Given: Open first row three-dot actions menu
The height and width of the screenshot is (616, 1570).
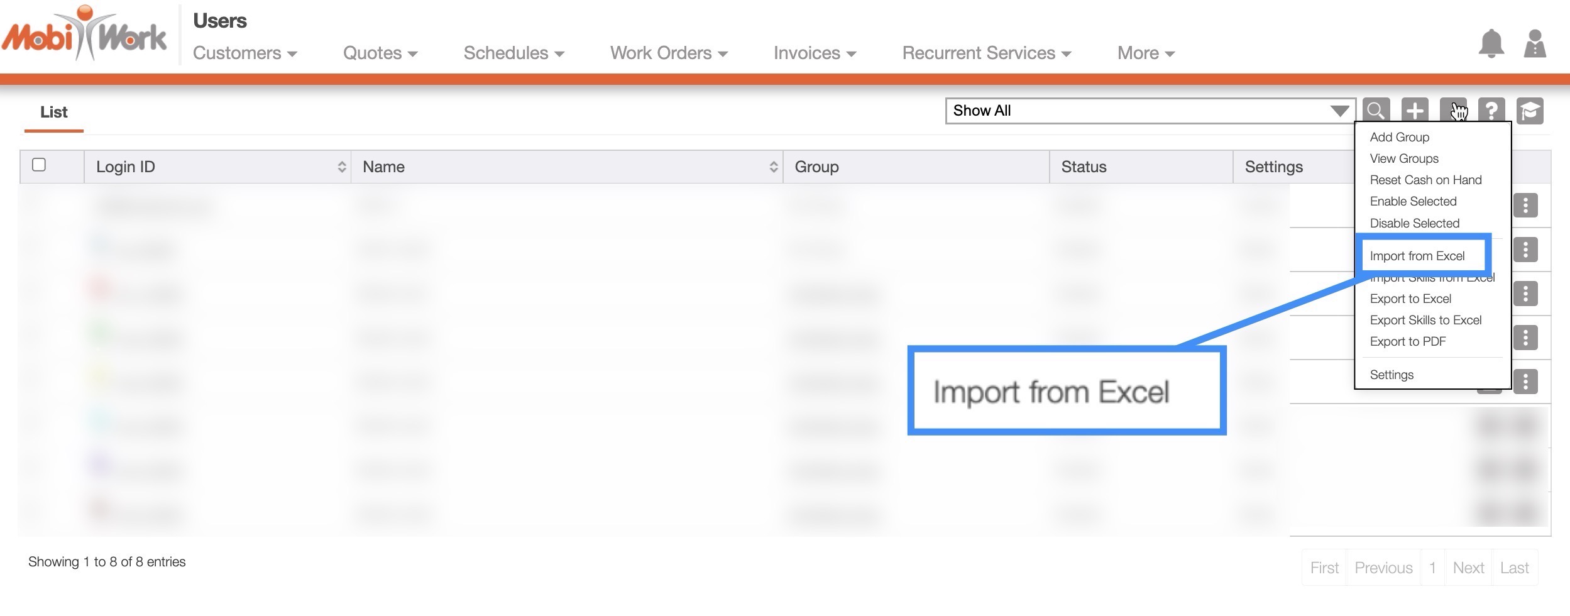Looking at the screenshot, I should pos(1525,206).
